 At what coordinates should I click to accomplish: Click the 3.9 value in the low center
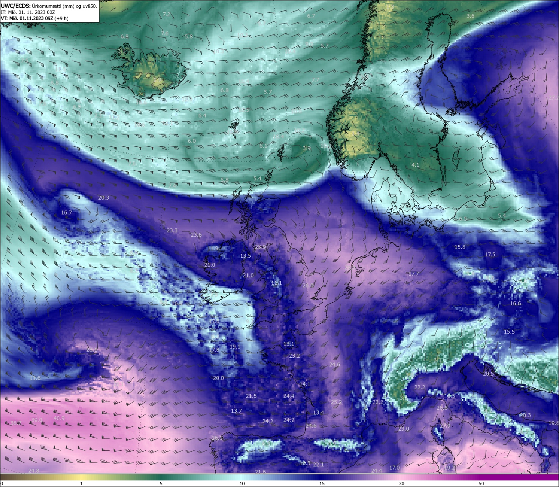(307, 149)
